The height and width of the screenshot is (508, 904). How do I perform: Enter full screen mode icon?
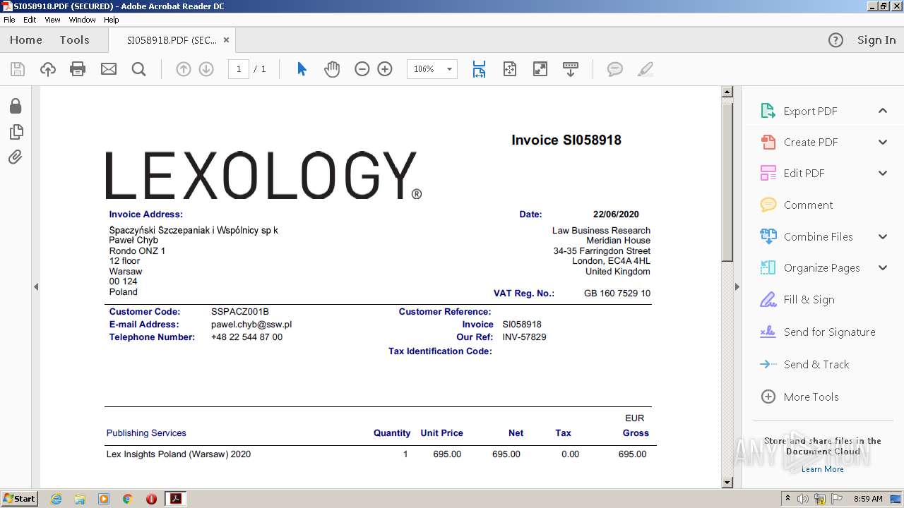(540, 69)
